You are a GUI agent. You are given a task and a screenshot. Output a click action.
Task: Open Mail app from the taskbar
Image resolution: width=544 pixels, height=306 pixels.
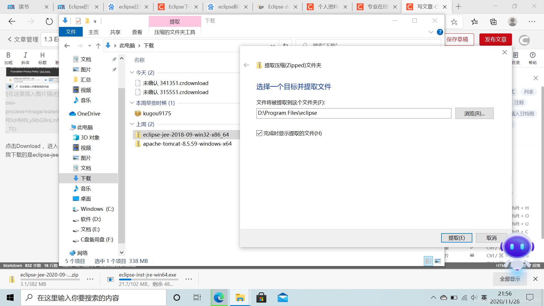[x=282, y=298]
